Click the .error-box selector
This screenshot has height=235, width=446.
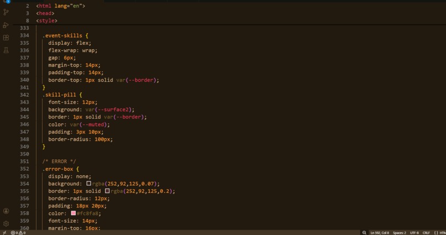coord(58,169)
